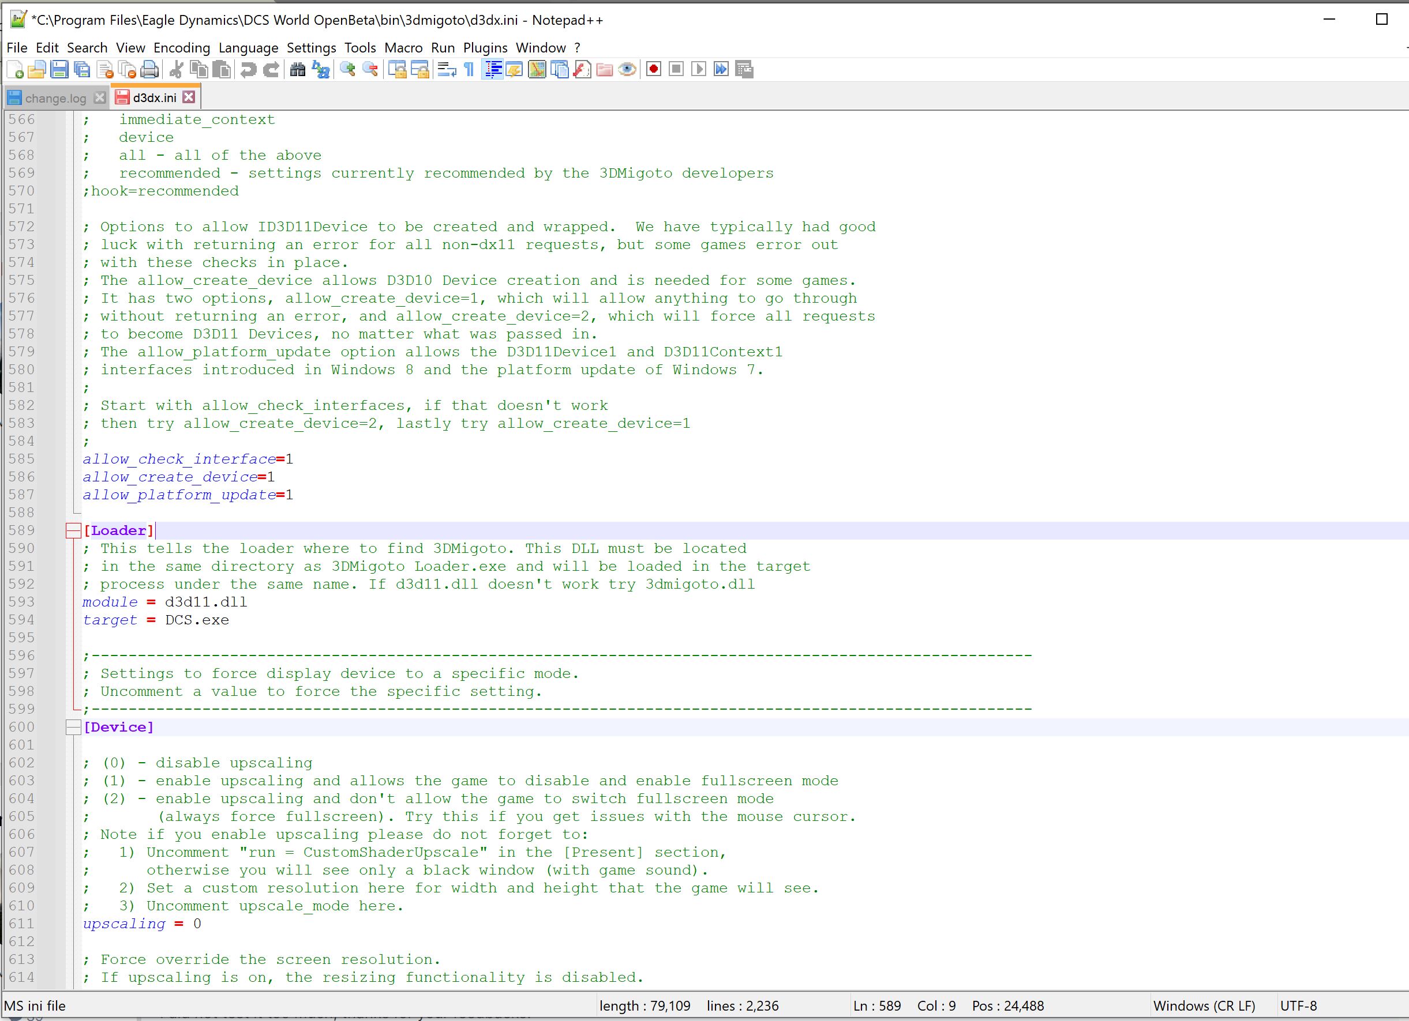The width and height of the screenshot is (1409, 1021).
Task: Open the Window menu
Action: [x=541, y=48]
